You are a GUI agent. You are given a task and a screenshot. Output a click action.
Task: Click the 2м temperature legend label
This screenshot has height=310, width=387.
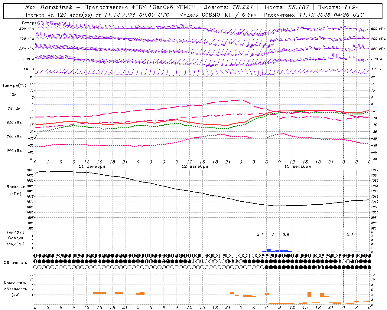point(14,95)
